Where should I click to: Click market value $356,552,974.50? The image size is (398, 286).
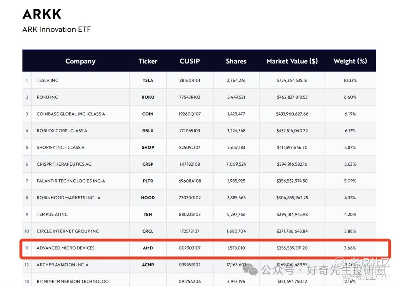pos(292,181)
